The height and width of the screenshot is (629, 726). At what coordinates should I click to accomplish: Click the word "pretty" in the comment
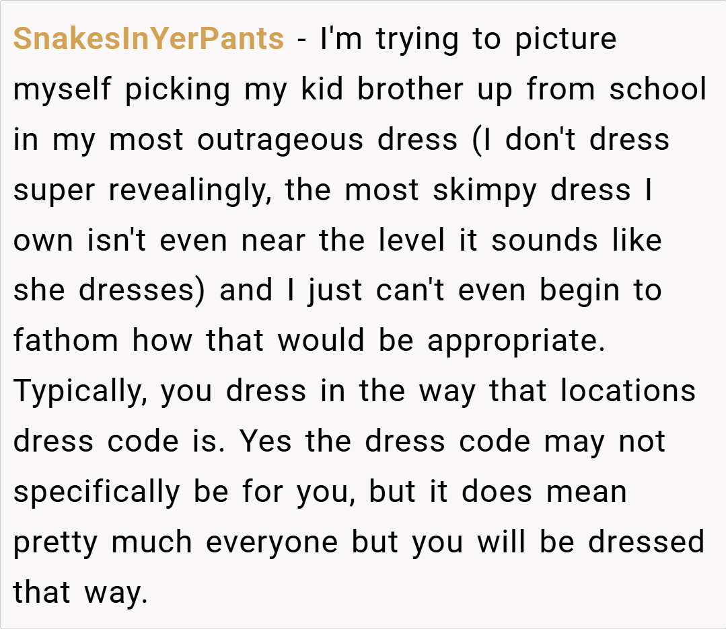[x=57, y=542]
